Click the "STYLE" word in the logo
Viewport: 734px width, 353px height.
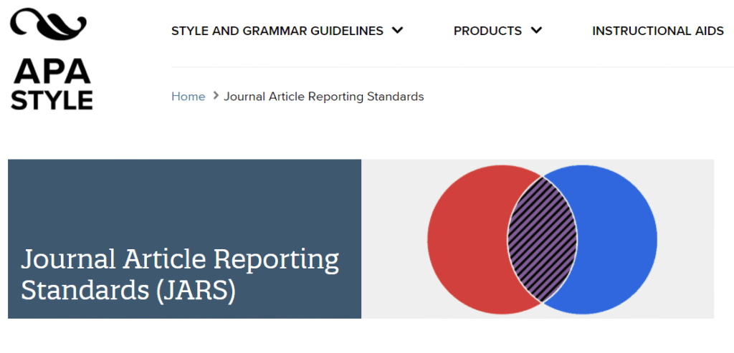(51, 100)
